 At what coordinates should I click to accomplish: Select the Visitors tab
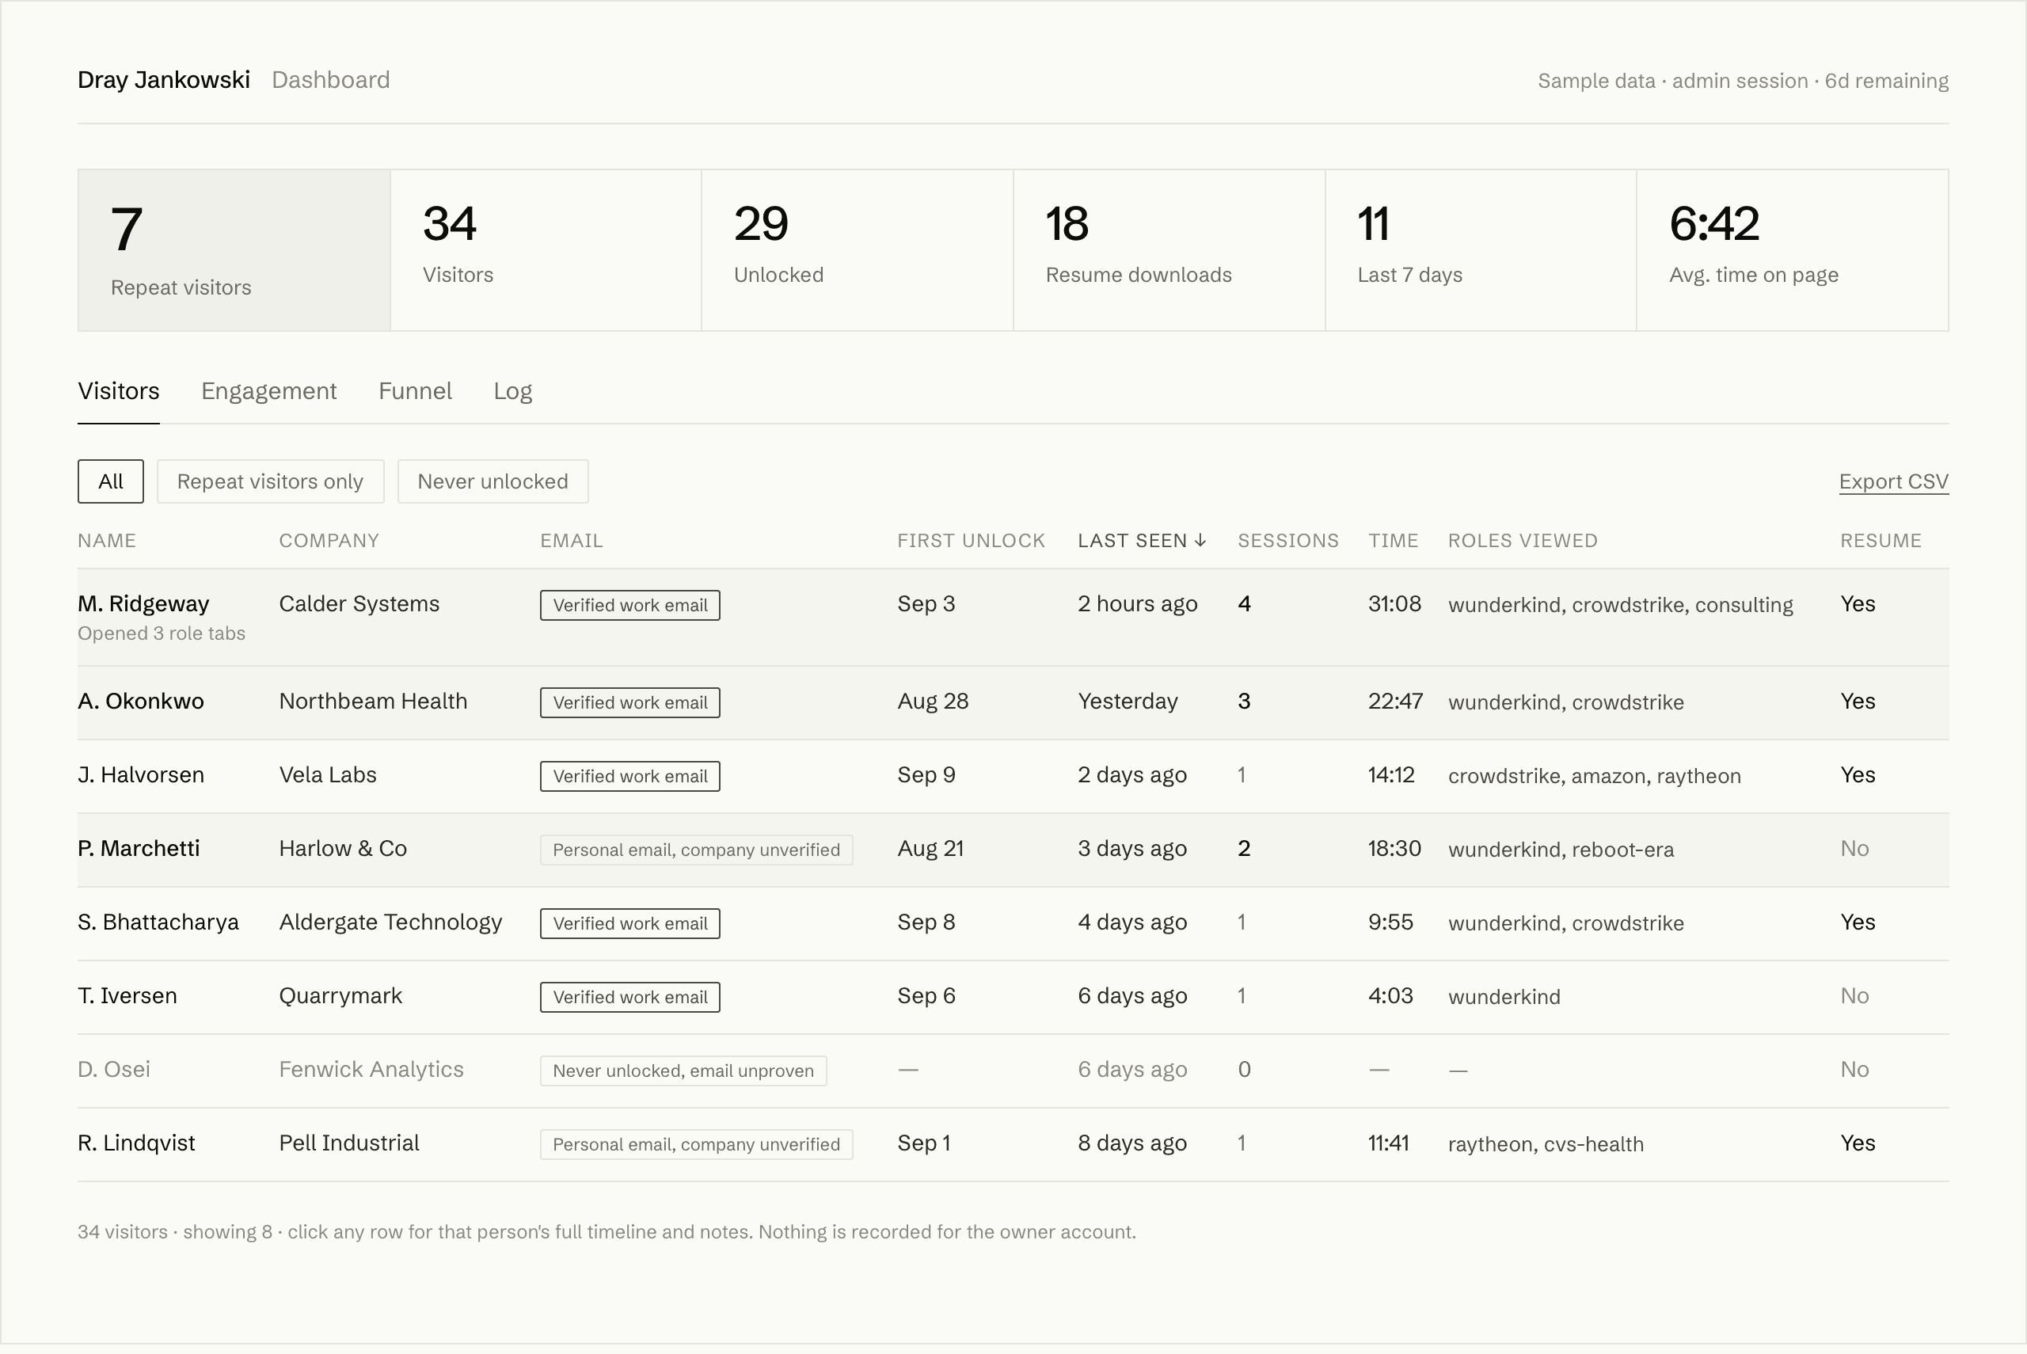click(118, 391)
